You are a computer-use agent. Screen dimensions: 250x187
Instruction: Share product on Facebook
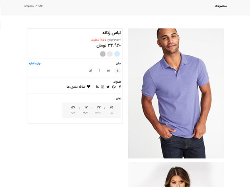[120, 87]
